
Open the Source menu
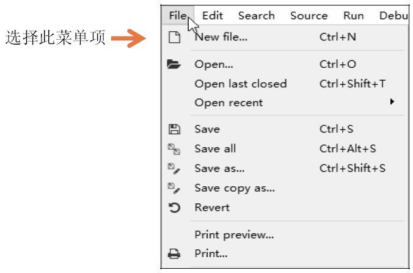pos(309,15)
